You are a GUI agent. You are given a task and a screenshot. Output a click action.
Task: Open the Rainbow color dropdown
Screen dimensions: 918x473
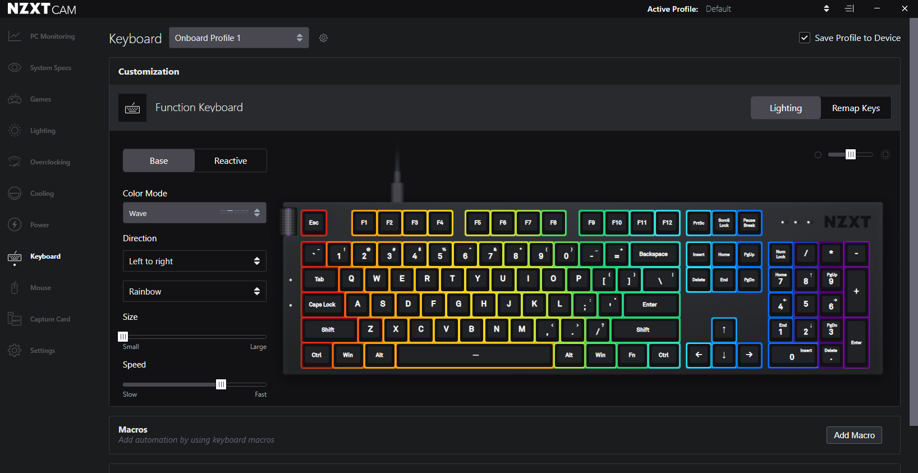pyautogui.click(x=195, y=291)
